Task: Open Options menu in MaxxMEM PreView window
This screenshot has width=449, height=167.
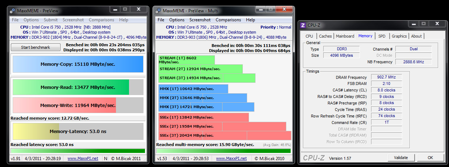Action: 31,20
